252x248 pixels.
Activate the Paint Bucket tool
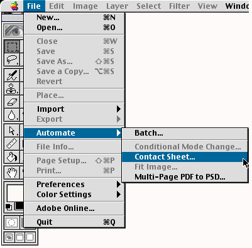12,157
